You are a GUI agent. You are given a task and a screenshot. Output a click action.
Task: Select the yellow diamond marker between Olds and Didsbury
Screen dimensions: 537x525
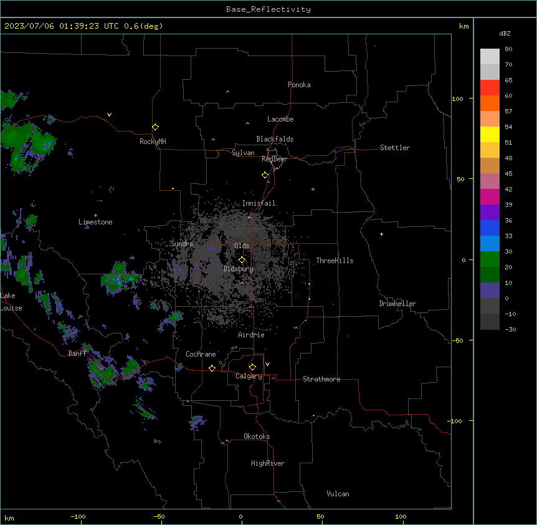coord(242,260)
